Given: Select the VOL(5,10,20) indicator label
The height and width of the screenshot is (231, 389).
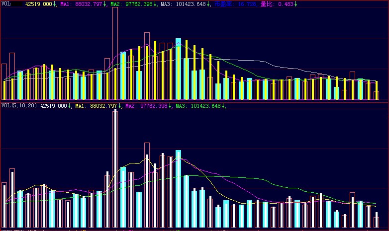Looking at the screenshot, I should pyautogui.click(x=19, y=106).
